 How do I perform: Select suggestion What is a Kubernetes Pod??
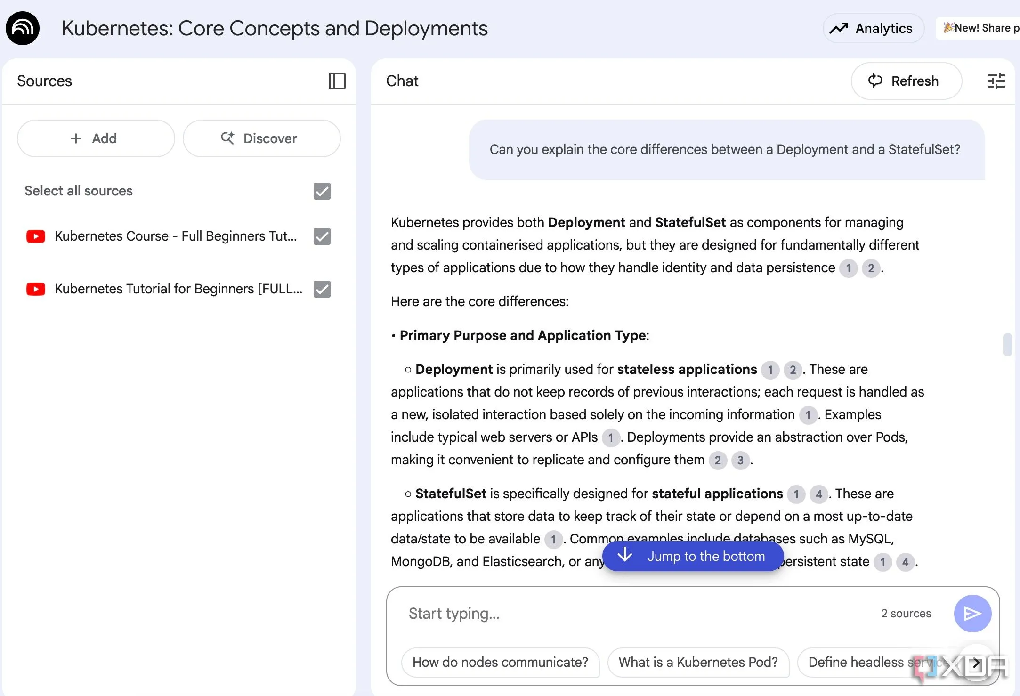698,662
